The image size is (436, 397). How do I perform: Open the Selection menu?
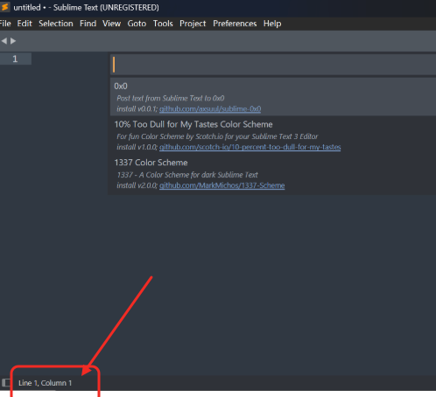56,24
